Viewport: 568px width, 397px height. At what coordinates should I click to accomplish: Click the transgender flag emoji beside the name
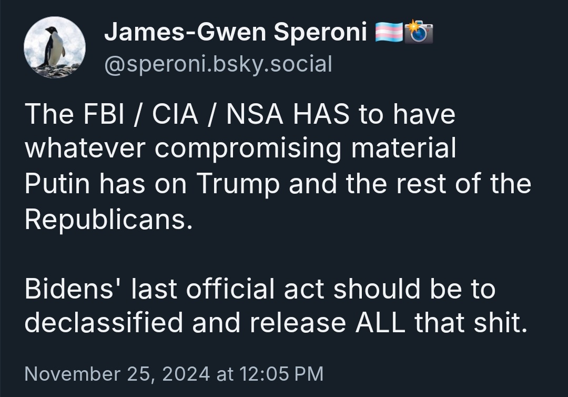pos(389,32)
